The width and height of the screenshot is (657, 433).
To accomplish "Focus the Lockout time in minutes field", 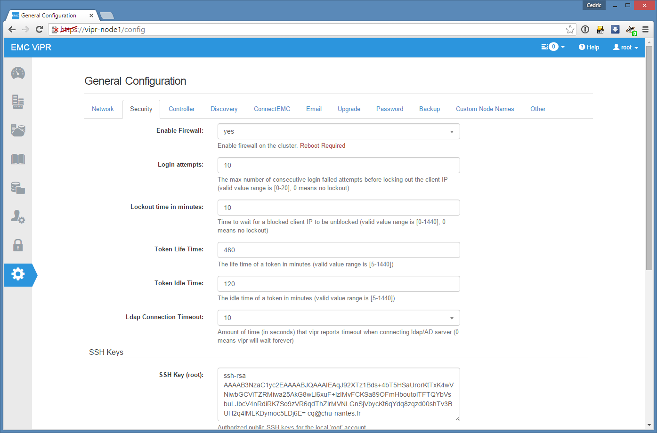I will pos(339,208).
